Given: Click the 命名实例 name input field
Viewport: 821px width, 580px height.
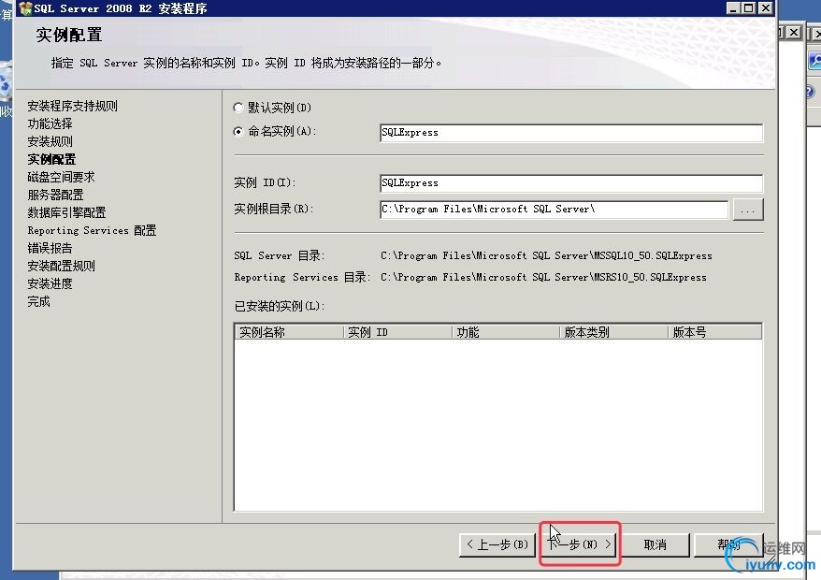Looking at the screenshot, I should point(571,133).
